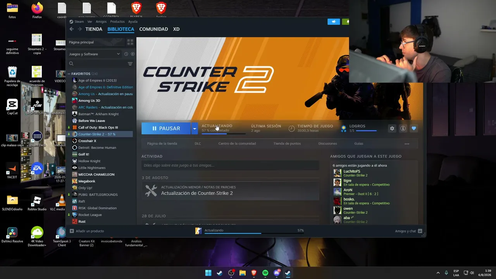Click the Counter-Strike 2 download icon in bottom bar
496x279 pixels.
198,231
